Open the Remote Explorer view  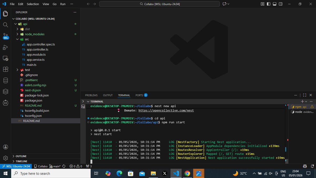pos(6,58)
